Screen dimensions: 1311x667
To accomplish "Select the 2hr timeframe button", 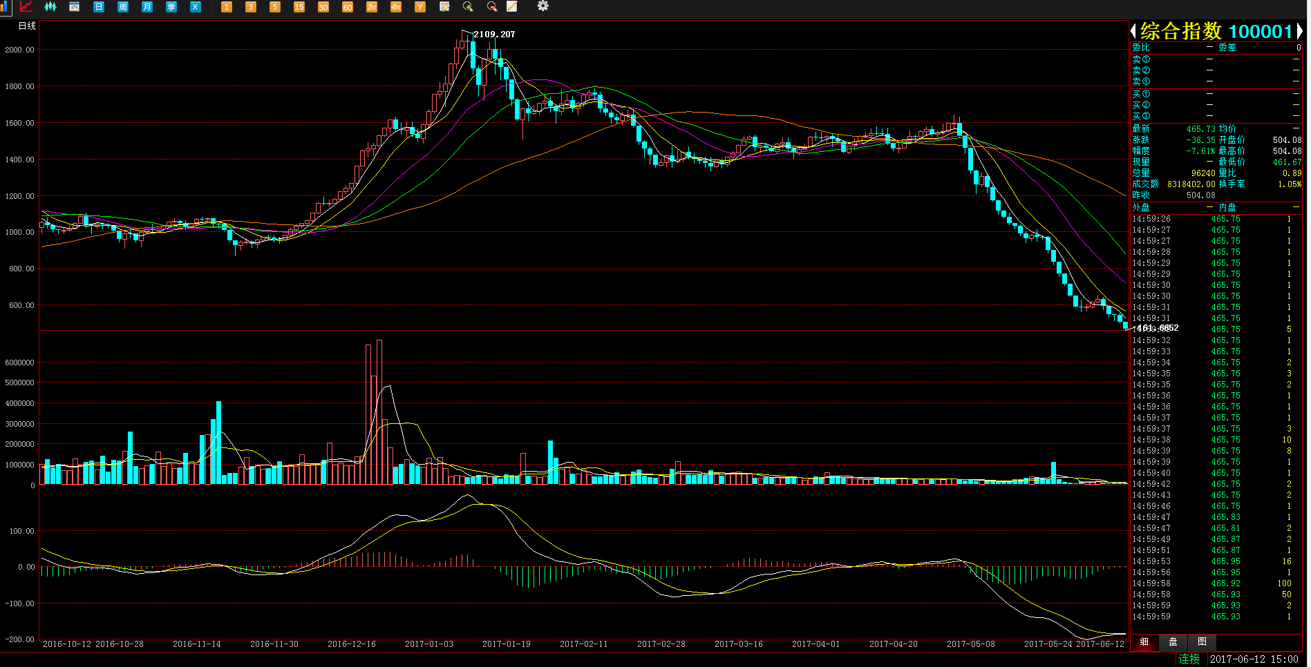I will [x=372, y=7].
